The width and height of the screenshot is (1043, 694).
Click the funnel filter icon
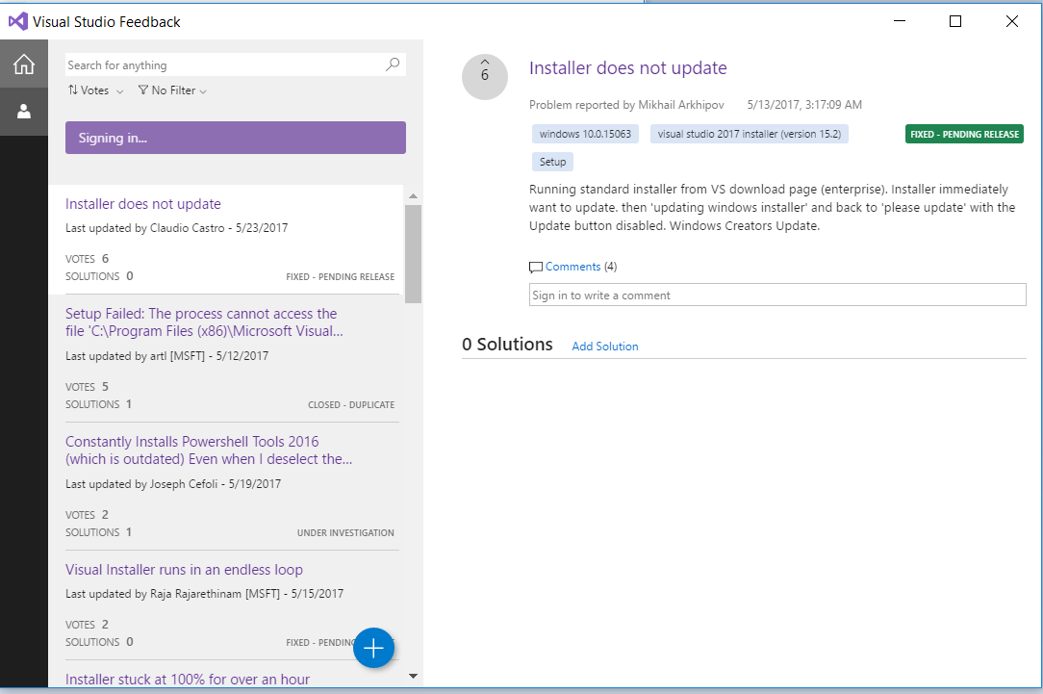[143, 90]
